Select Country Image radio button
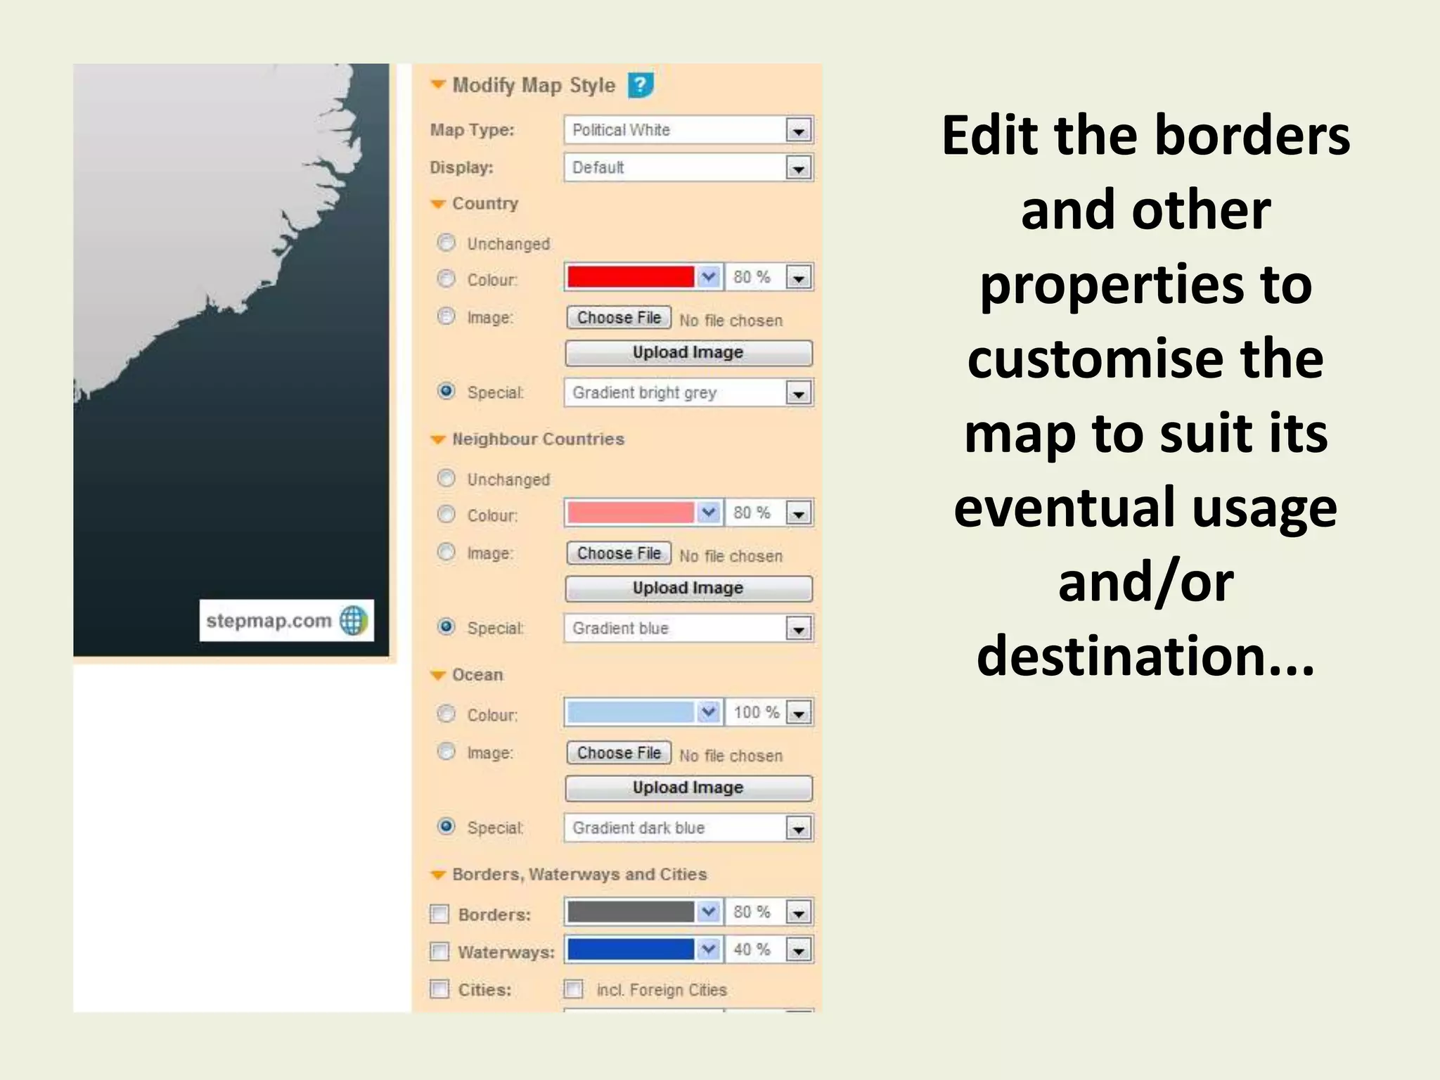The image size is (1440, 1080). pos(446,316)
